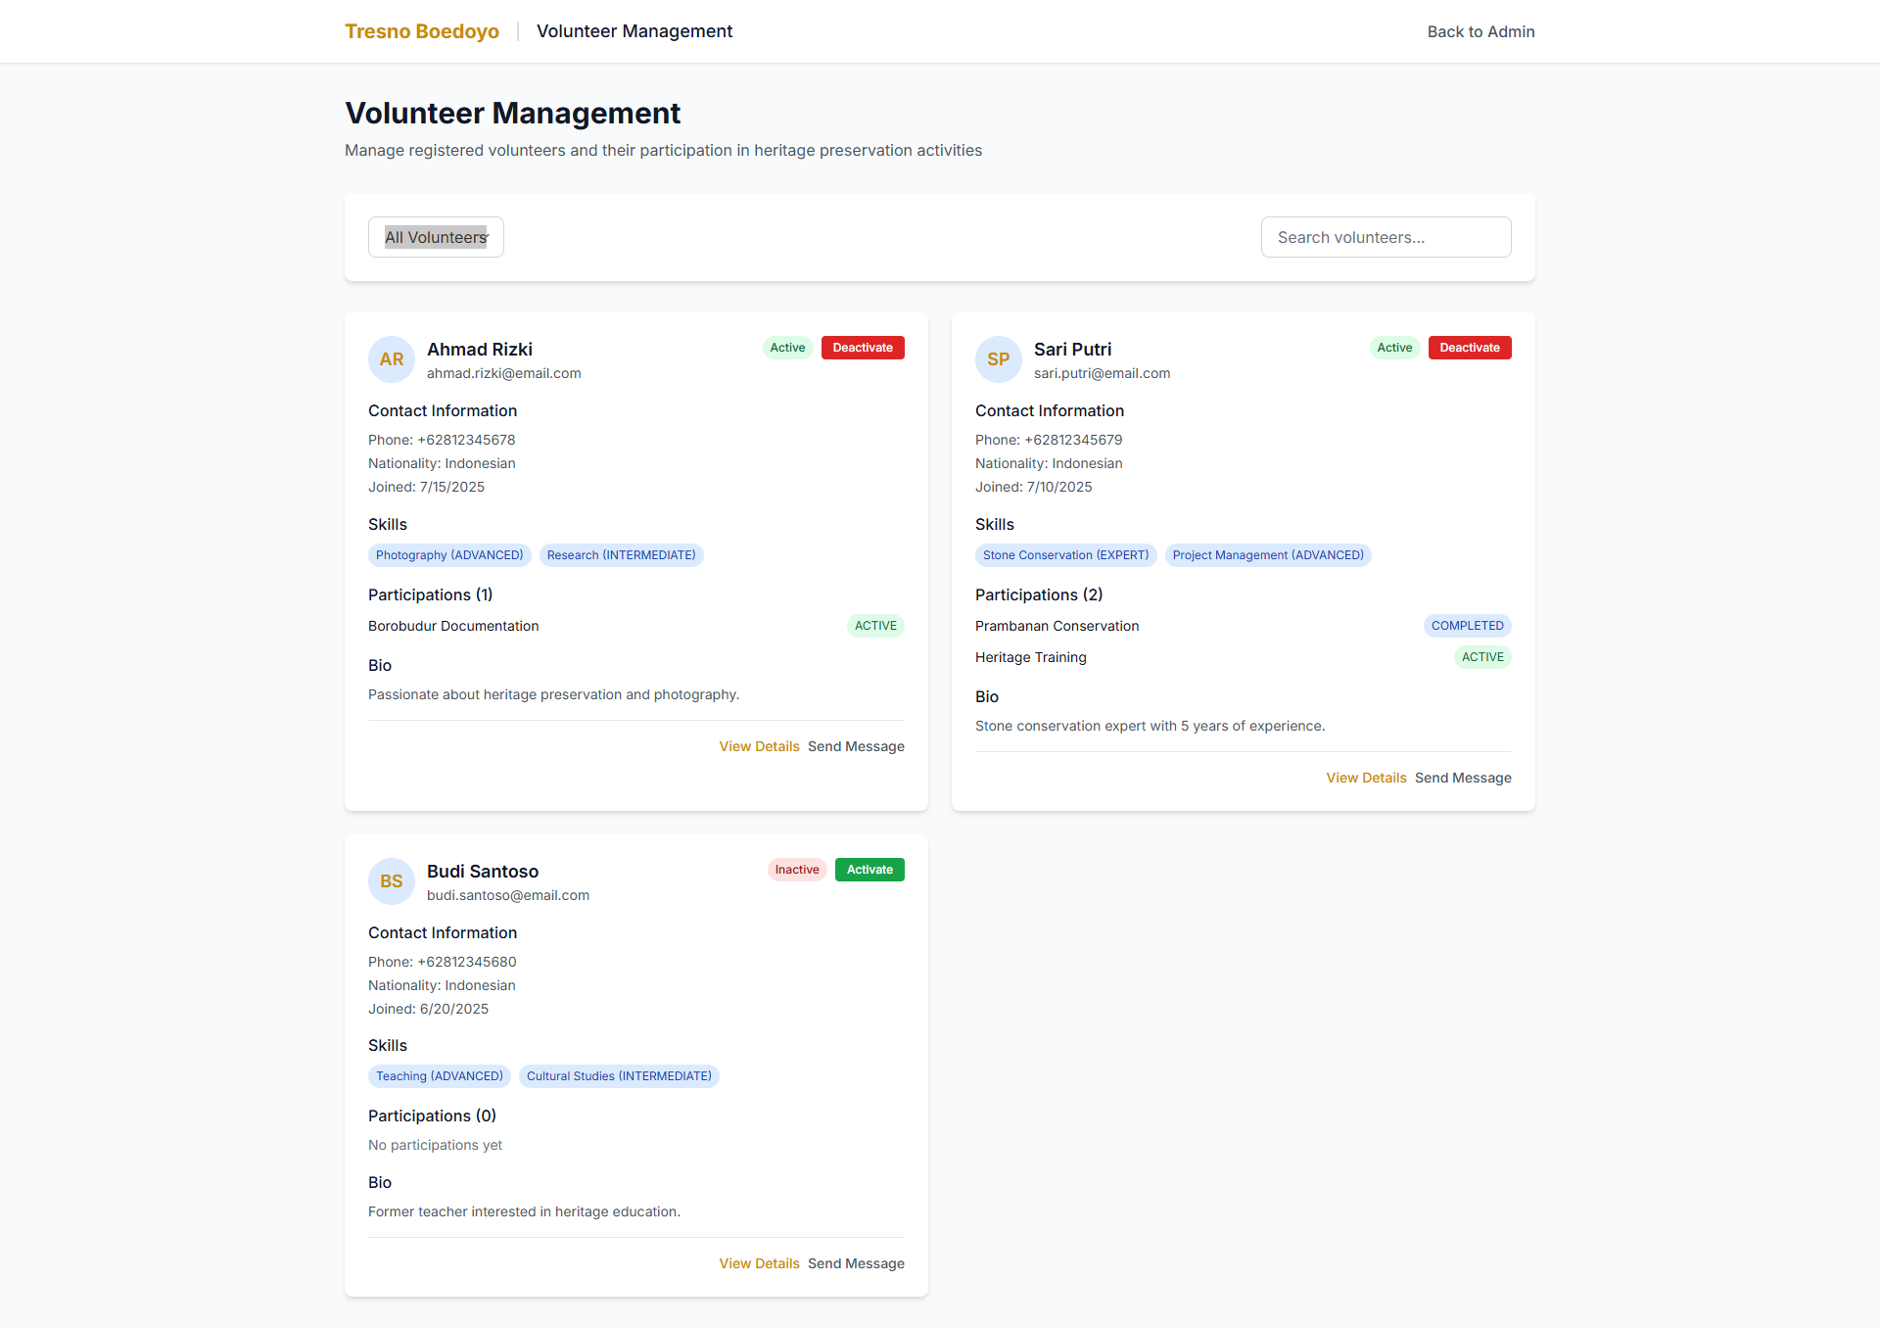Send Message to Ahmad Rizki
Image resolution: width=1880 pixels, height=1329 pixels.
[856, 746]
